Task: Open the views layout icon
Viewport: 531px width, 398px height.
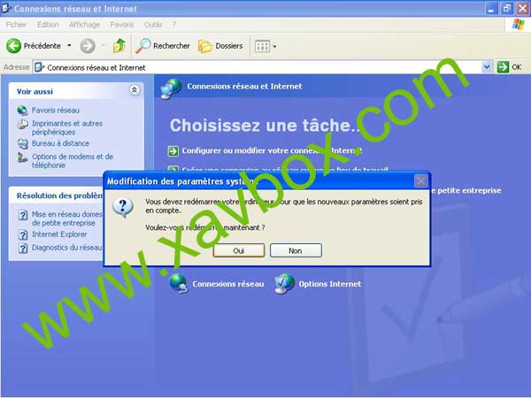Action: (x=262, y=46)
